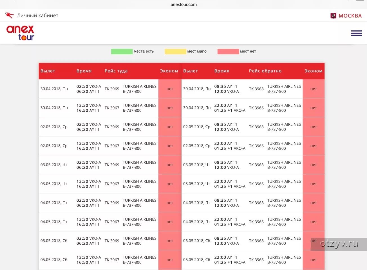Image resolution: width=367 pixels, height=270 pixels.
Task: Click the 'Рейс обратно' column header
Action: [265, 71]
